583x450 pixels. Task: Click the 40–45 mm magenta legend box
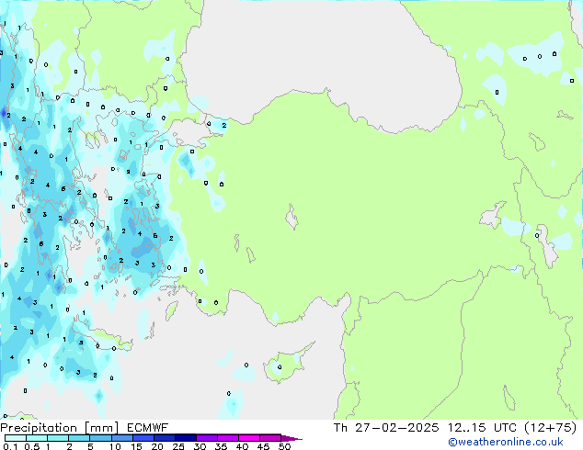pos(249,438)
